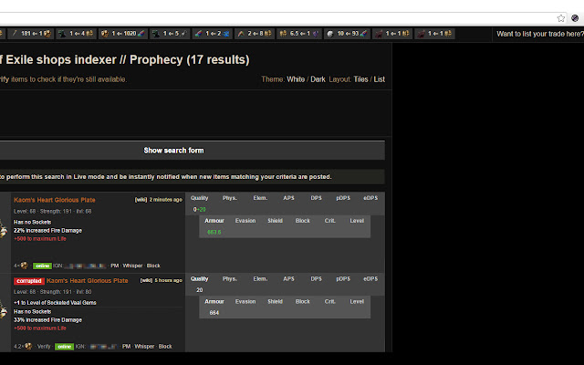Click Quality column header in first listing
The image size is (584, 365).
pyautogui.click(x=200, y=198)
